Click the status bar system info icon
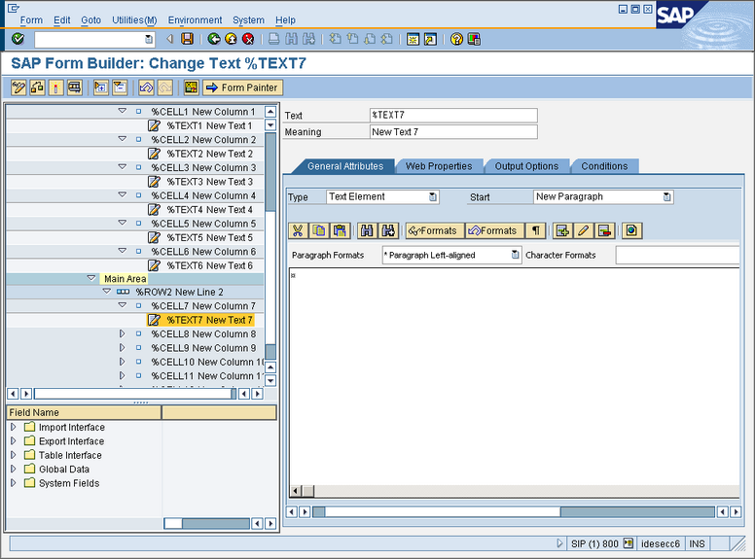Screen dimensions: 755x559 click(628, 543)
